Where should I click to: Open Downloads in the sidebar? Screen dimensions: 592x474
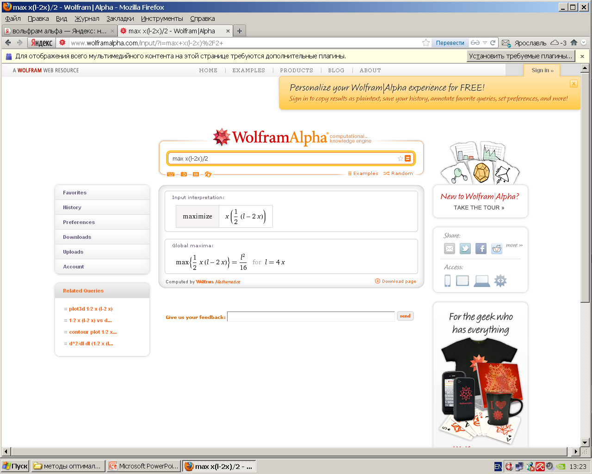102,237
